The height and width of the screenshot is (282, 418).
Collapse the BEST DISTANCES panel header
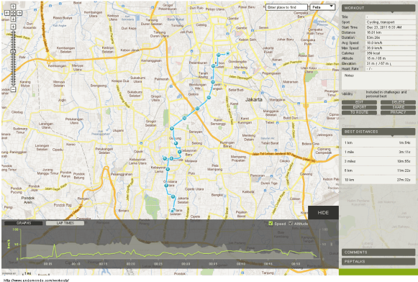[x=378, y=132]
